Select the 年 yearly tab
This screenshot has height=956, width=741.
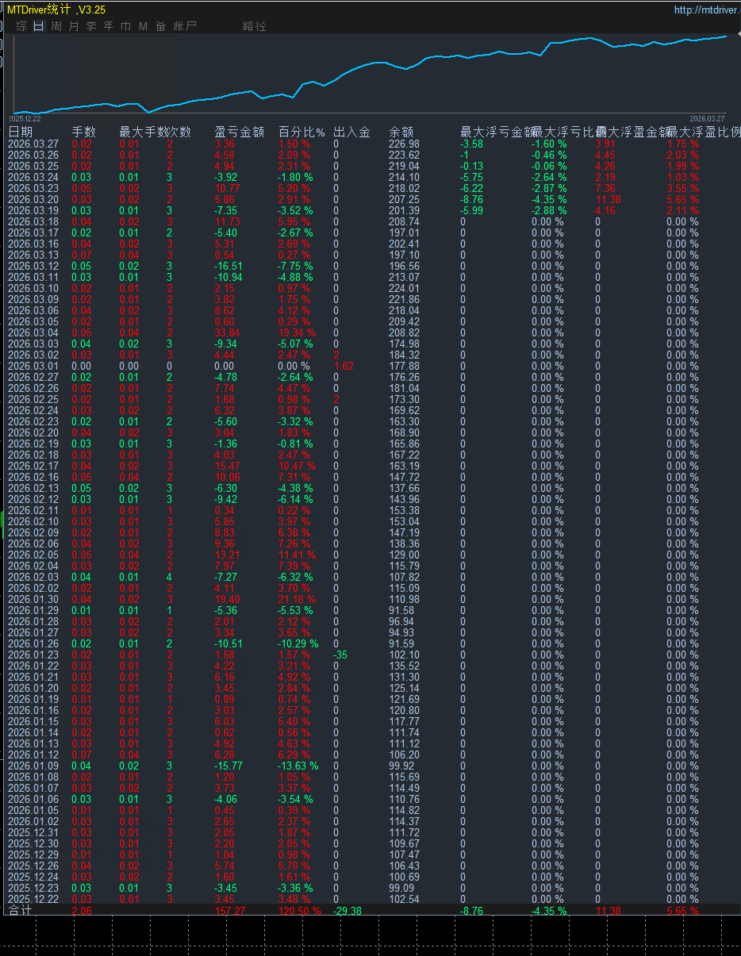tap(109, 26)
